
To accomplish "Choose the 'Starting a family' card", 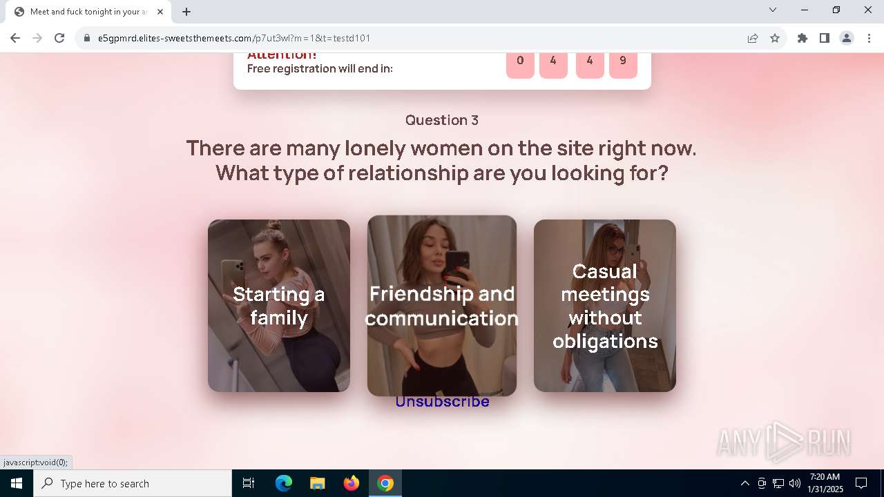I will click(279, 306).
